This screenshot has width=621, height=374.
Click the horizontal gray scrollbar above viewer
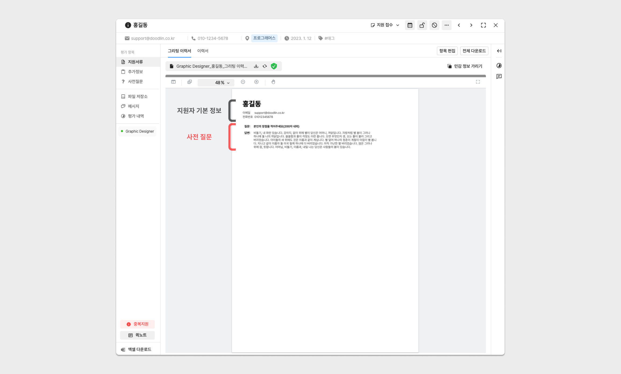[325, 76]
